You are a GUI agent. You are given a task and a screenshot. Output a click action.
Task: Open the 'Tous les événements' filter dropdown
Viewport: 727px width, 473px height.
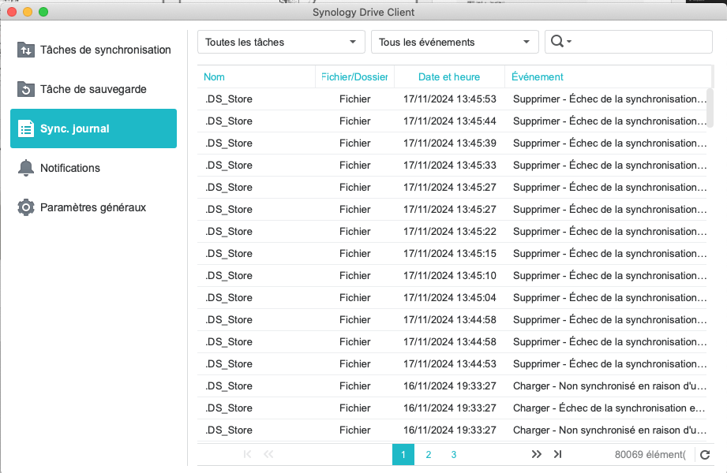pos(455,42)
